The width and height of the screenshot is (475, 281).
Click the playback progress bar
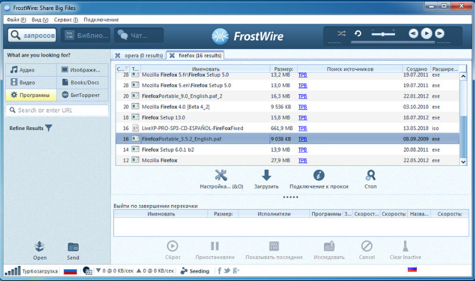click(393, 42)
